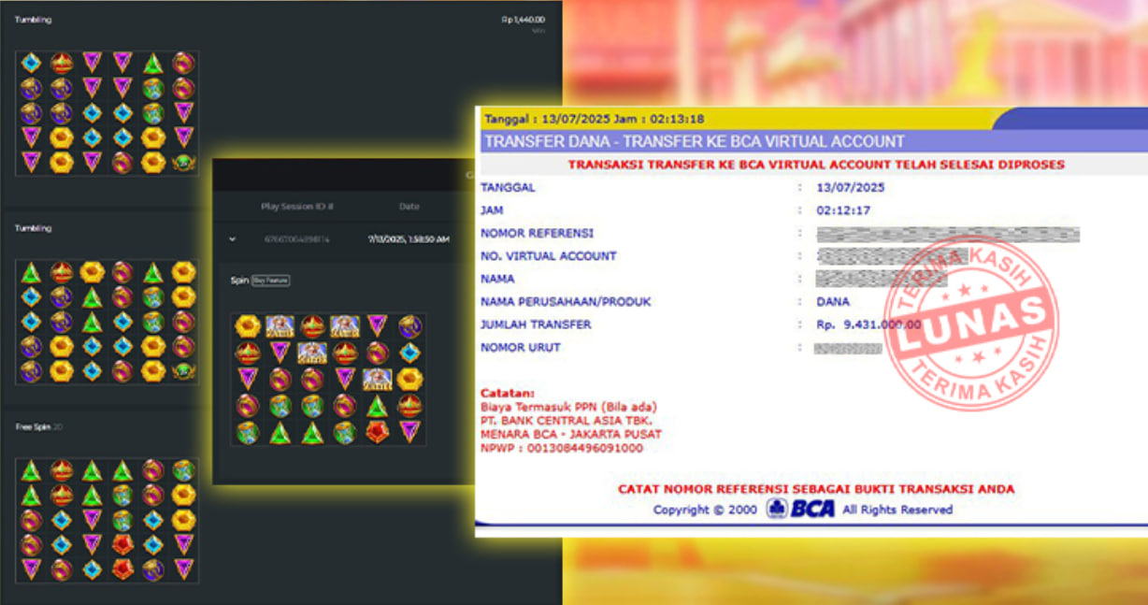The height and width of the screenshot is (605, 1148).
Task: Select the NPWP number line
Action: [x=562, y=448]
